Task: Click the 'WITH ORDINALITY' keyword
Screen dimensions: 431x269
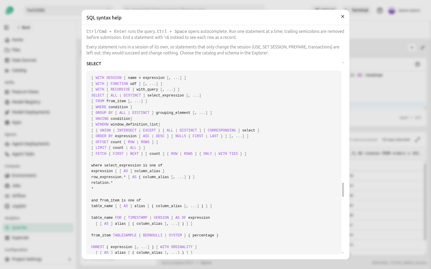Action: click(x=176, y=247)
